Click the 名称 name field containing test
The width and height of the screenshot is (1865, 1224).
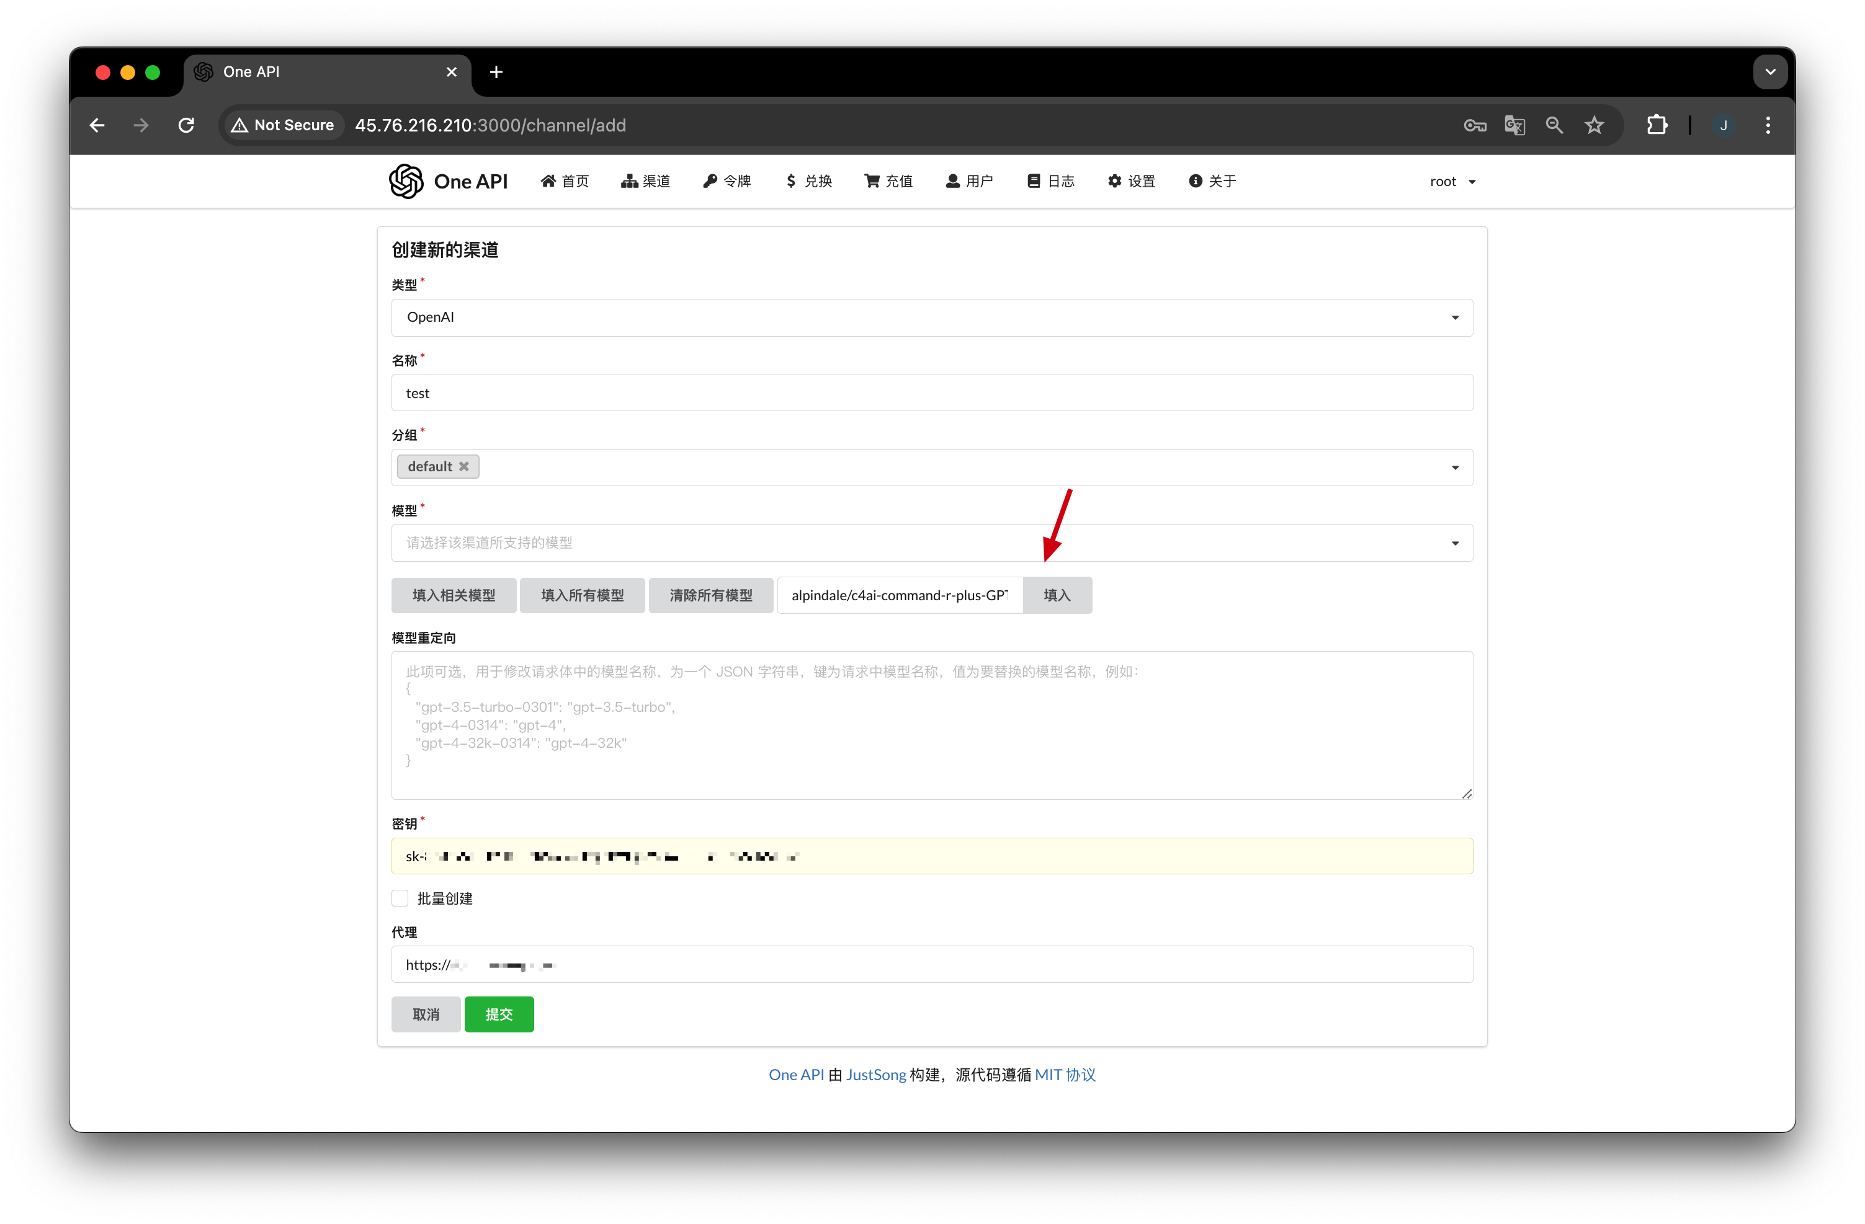(932, 393)
